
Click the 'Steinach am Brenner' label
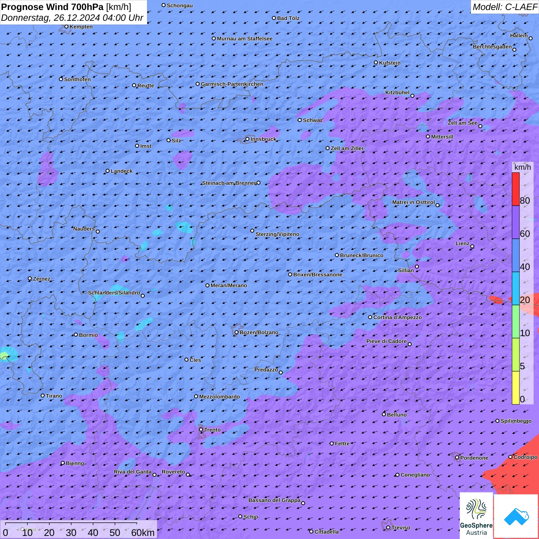click(x=229, y=183)
